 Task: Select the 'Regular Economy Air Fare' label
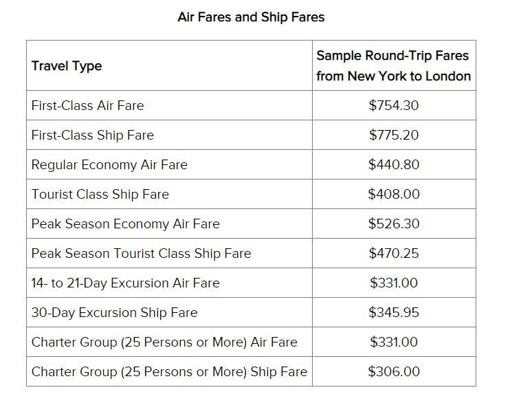(x=109, y=164)
